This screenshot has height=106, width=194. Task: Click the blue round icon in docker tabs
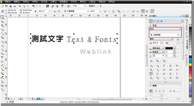point(161,21)
